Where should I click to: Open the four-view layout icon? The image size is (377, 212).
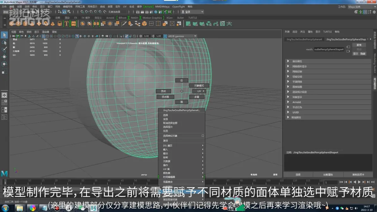(4, 102)
